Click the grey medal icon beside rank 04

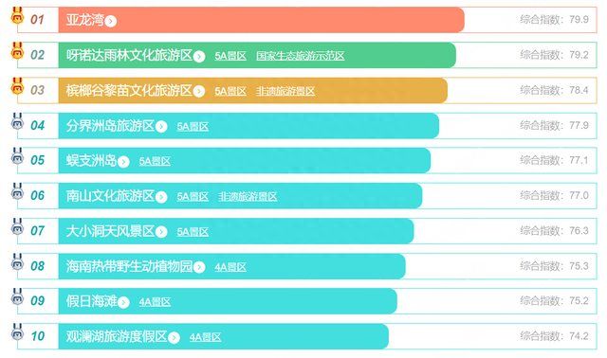pyautogui.click(x=17, y=121)
